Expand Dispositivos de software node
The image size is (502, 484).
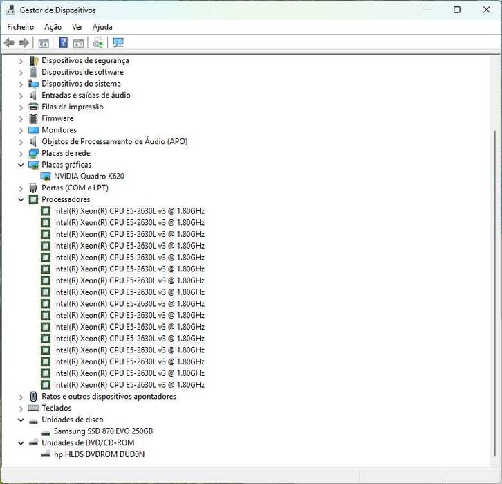[21, 73]
